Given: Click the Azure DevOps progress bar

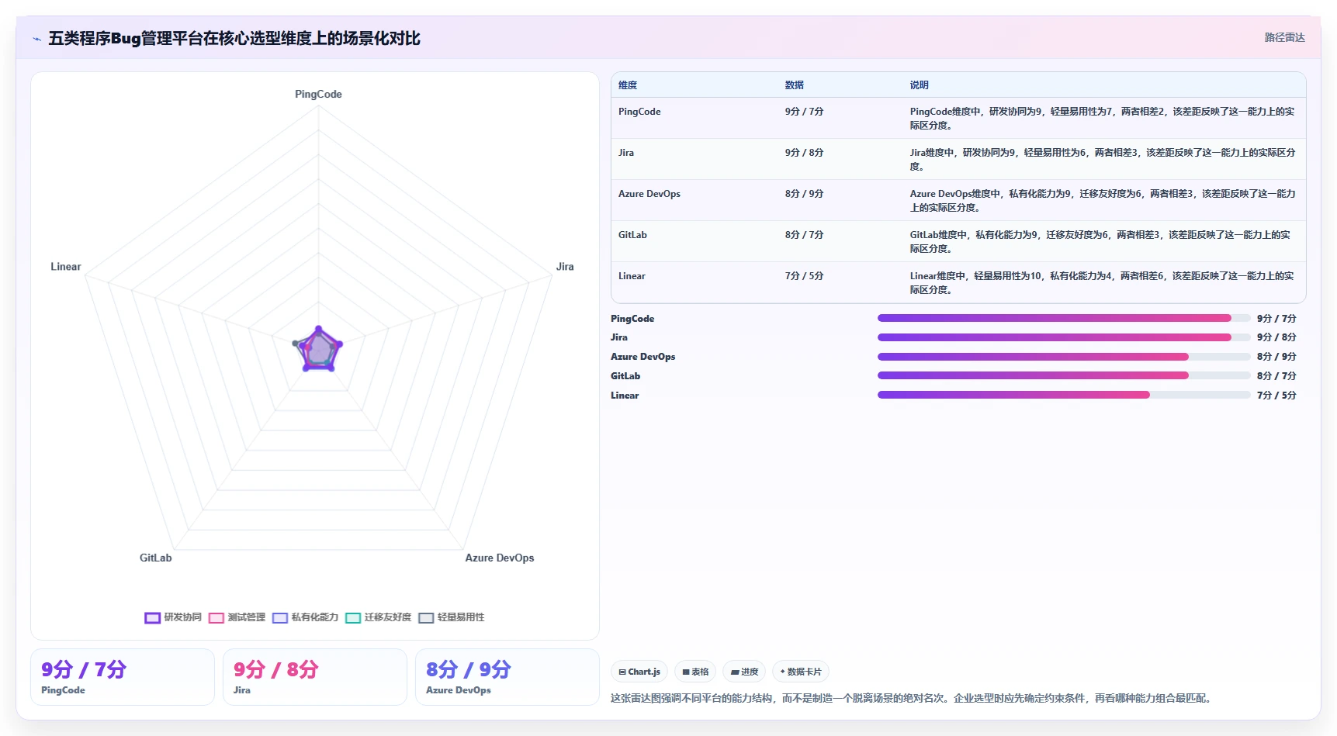Looking at the screenshot, I should click(x=1064, y=357).
